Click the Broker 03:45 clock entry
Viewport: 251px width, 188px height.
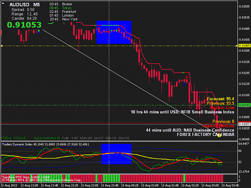click(61, 4)
